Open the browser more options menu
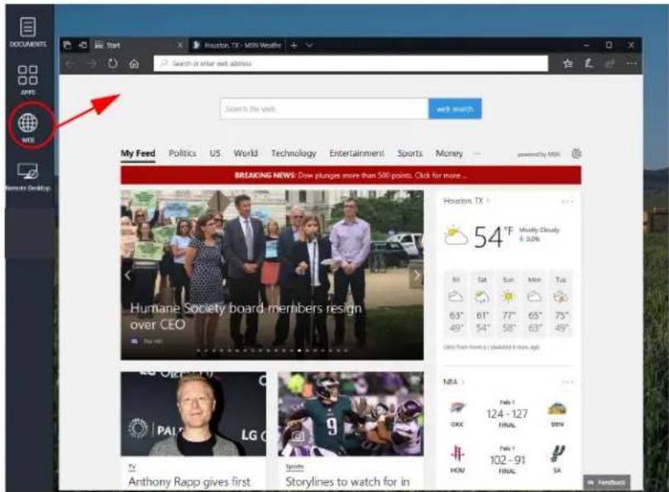Screen dimensions: 669x492 point(632,64)
